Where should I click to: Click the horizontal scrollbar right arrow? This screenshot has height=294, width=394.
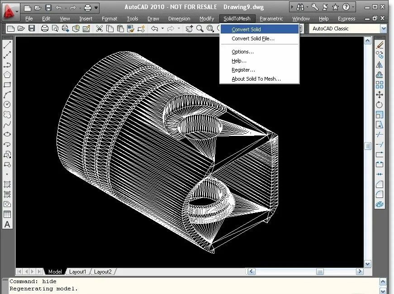[x=360, y=271]
